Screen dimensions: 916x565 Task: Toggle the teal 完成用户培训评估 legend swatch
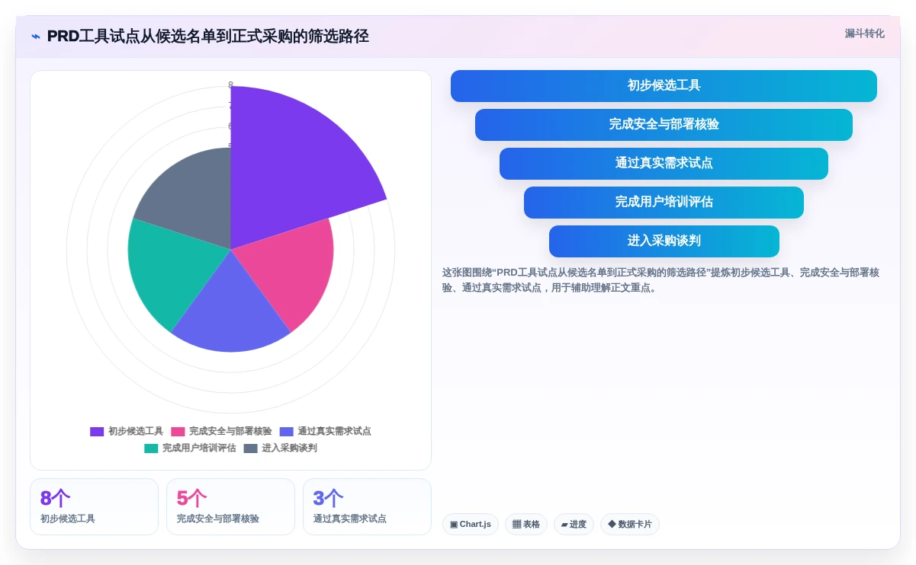(151, 448)
